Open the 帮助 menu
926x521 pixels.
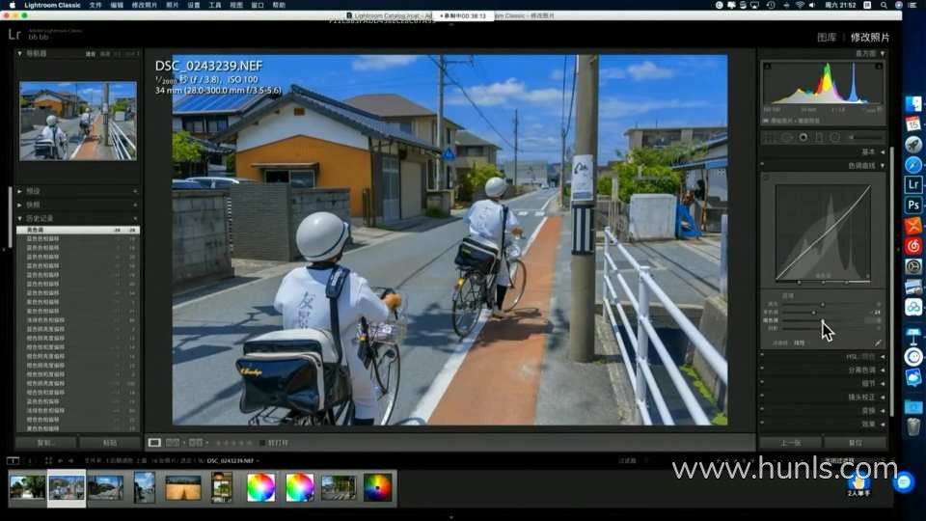pos(279,5)
